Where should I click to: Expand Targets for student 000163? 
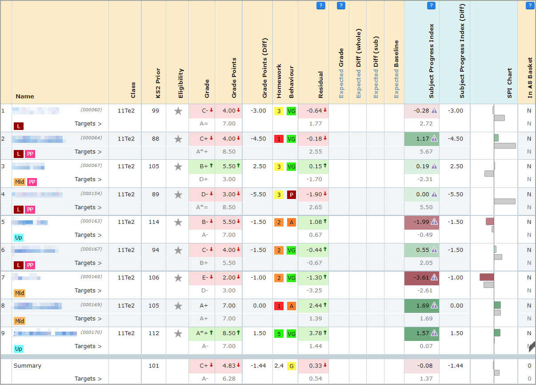[88, 235]
